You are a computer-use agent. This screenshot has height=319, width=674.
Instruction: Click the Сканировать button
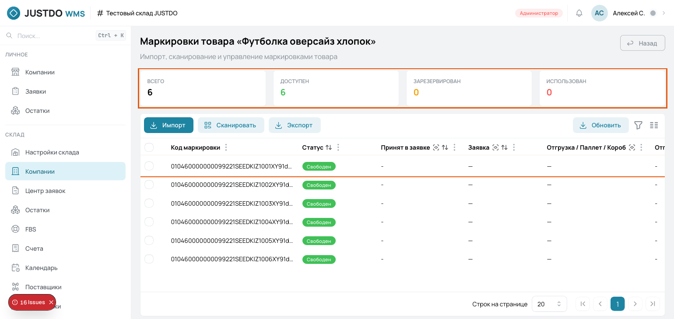pyautogui.click(x=231, y=125)
